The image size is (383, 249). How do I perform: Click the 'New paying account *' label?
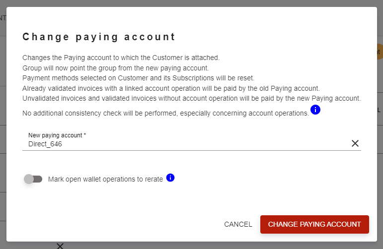(x=57, y=135)
